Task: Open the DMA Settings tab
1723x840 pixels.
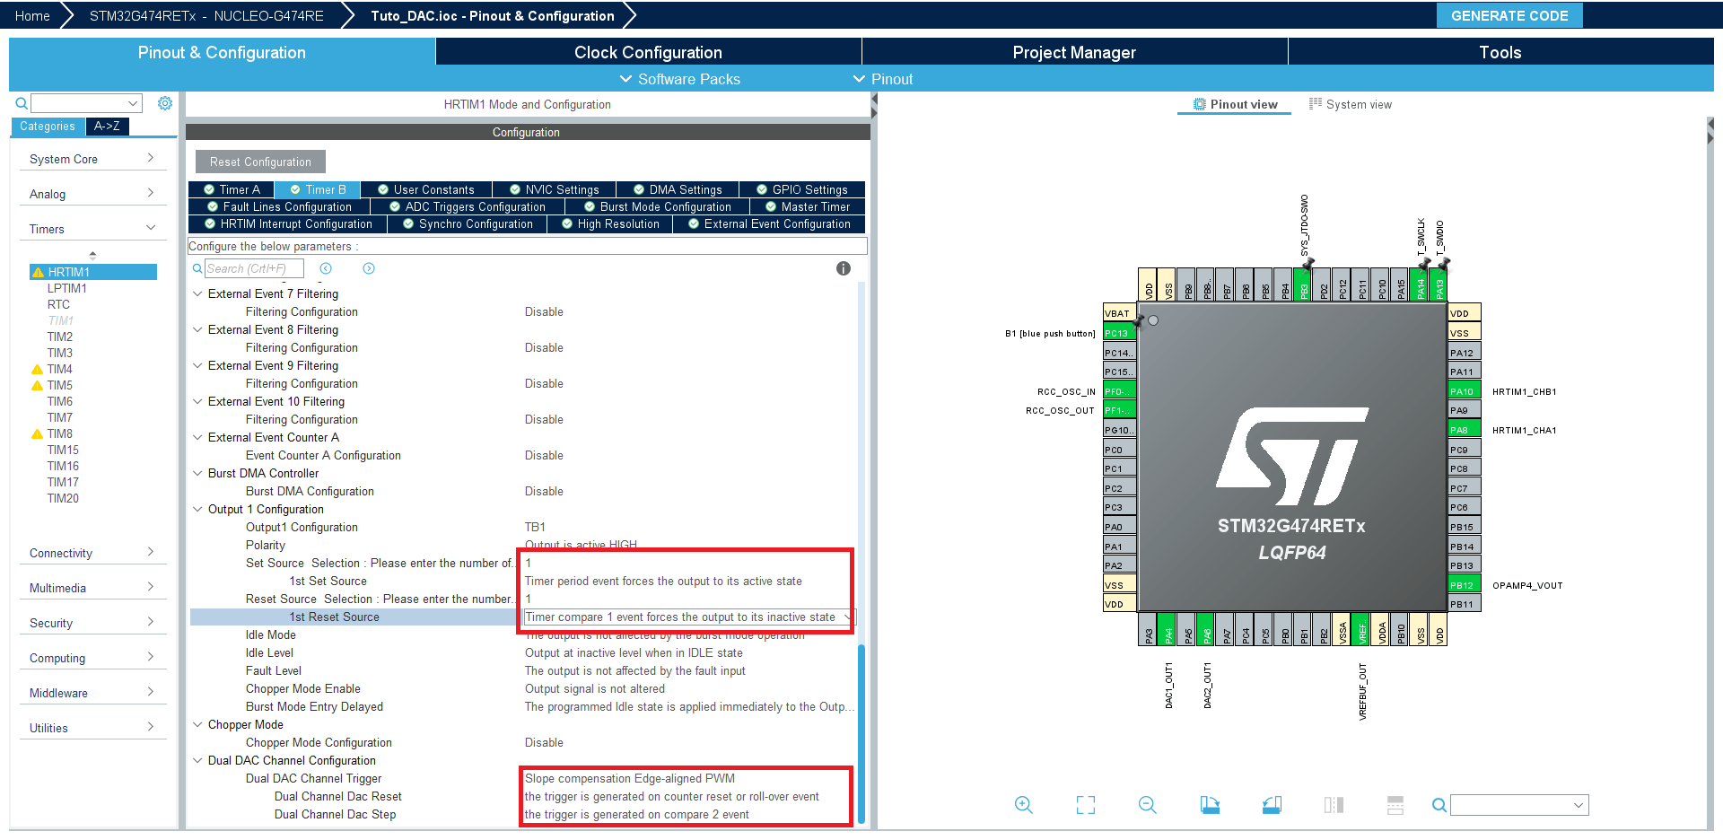Action: [x=678, y=189]
